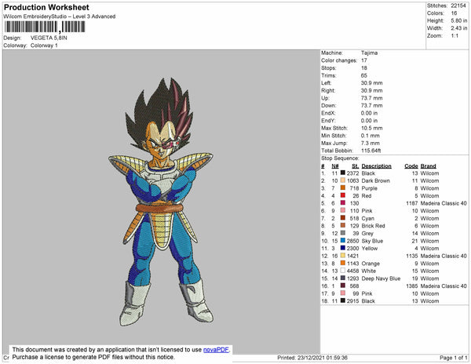Click 'Deep Navy Blue' description text
Image resolution: width=471 pixels, height=364 pixels.
(x=381, y=278)
